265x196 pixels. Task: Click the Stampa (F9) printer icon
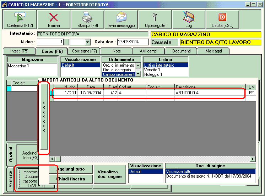pos(87,17)
